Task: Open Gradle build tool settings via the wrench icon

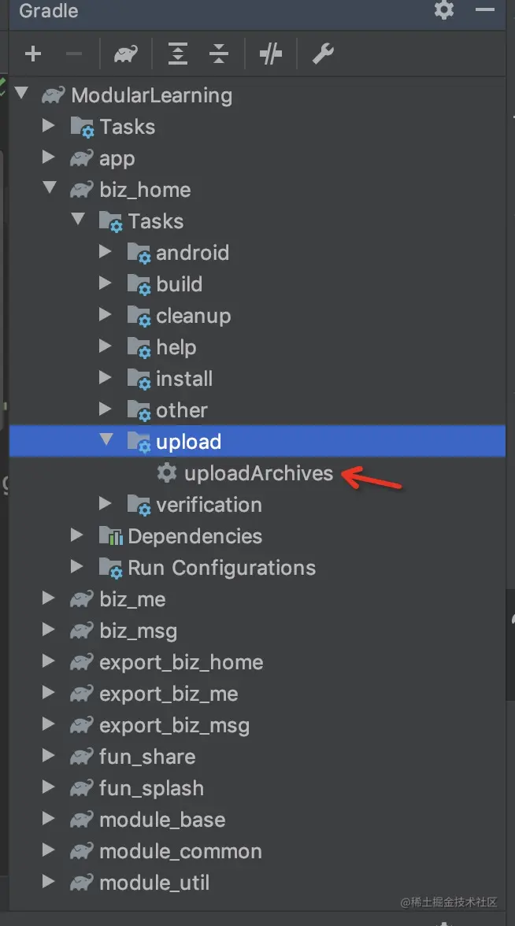Action: (323, 54)
